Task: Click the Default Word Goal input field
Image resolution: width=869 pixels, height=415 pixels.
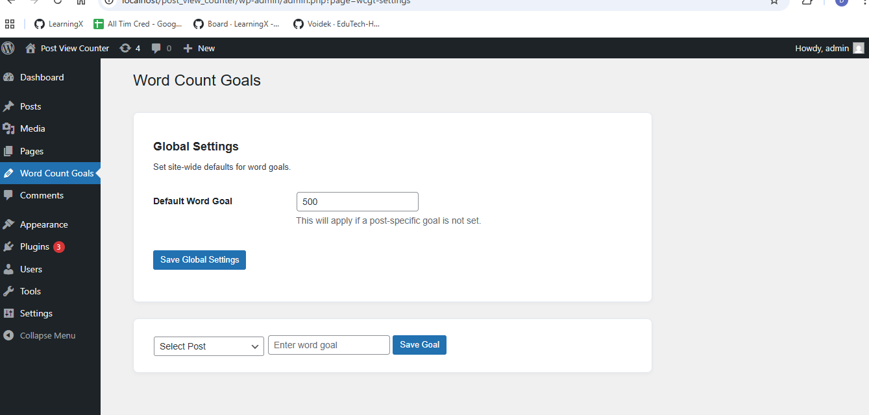Action: (357, 201)
